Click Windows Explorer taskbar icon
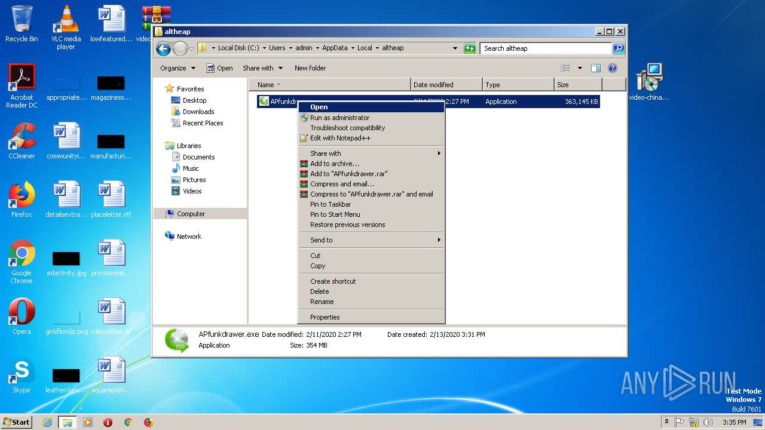Viewport: 765px width, 430px height. (x=68, y=422)
